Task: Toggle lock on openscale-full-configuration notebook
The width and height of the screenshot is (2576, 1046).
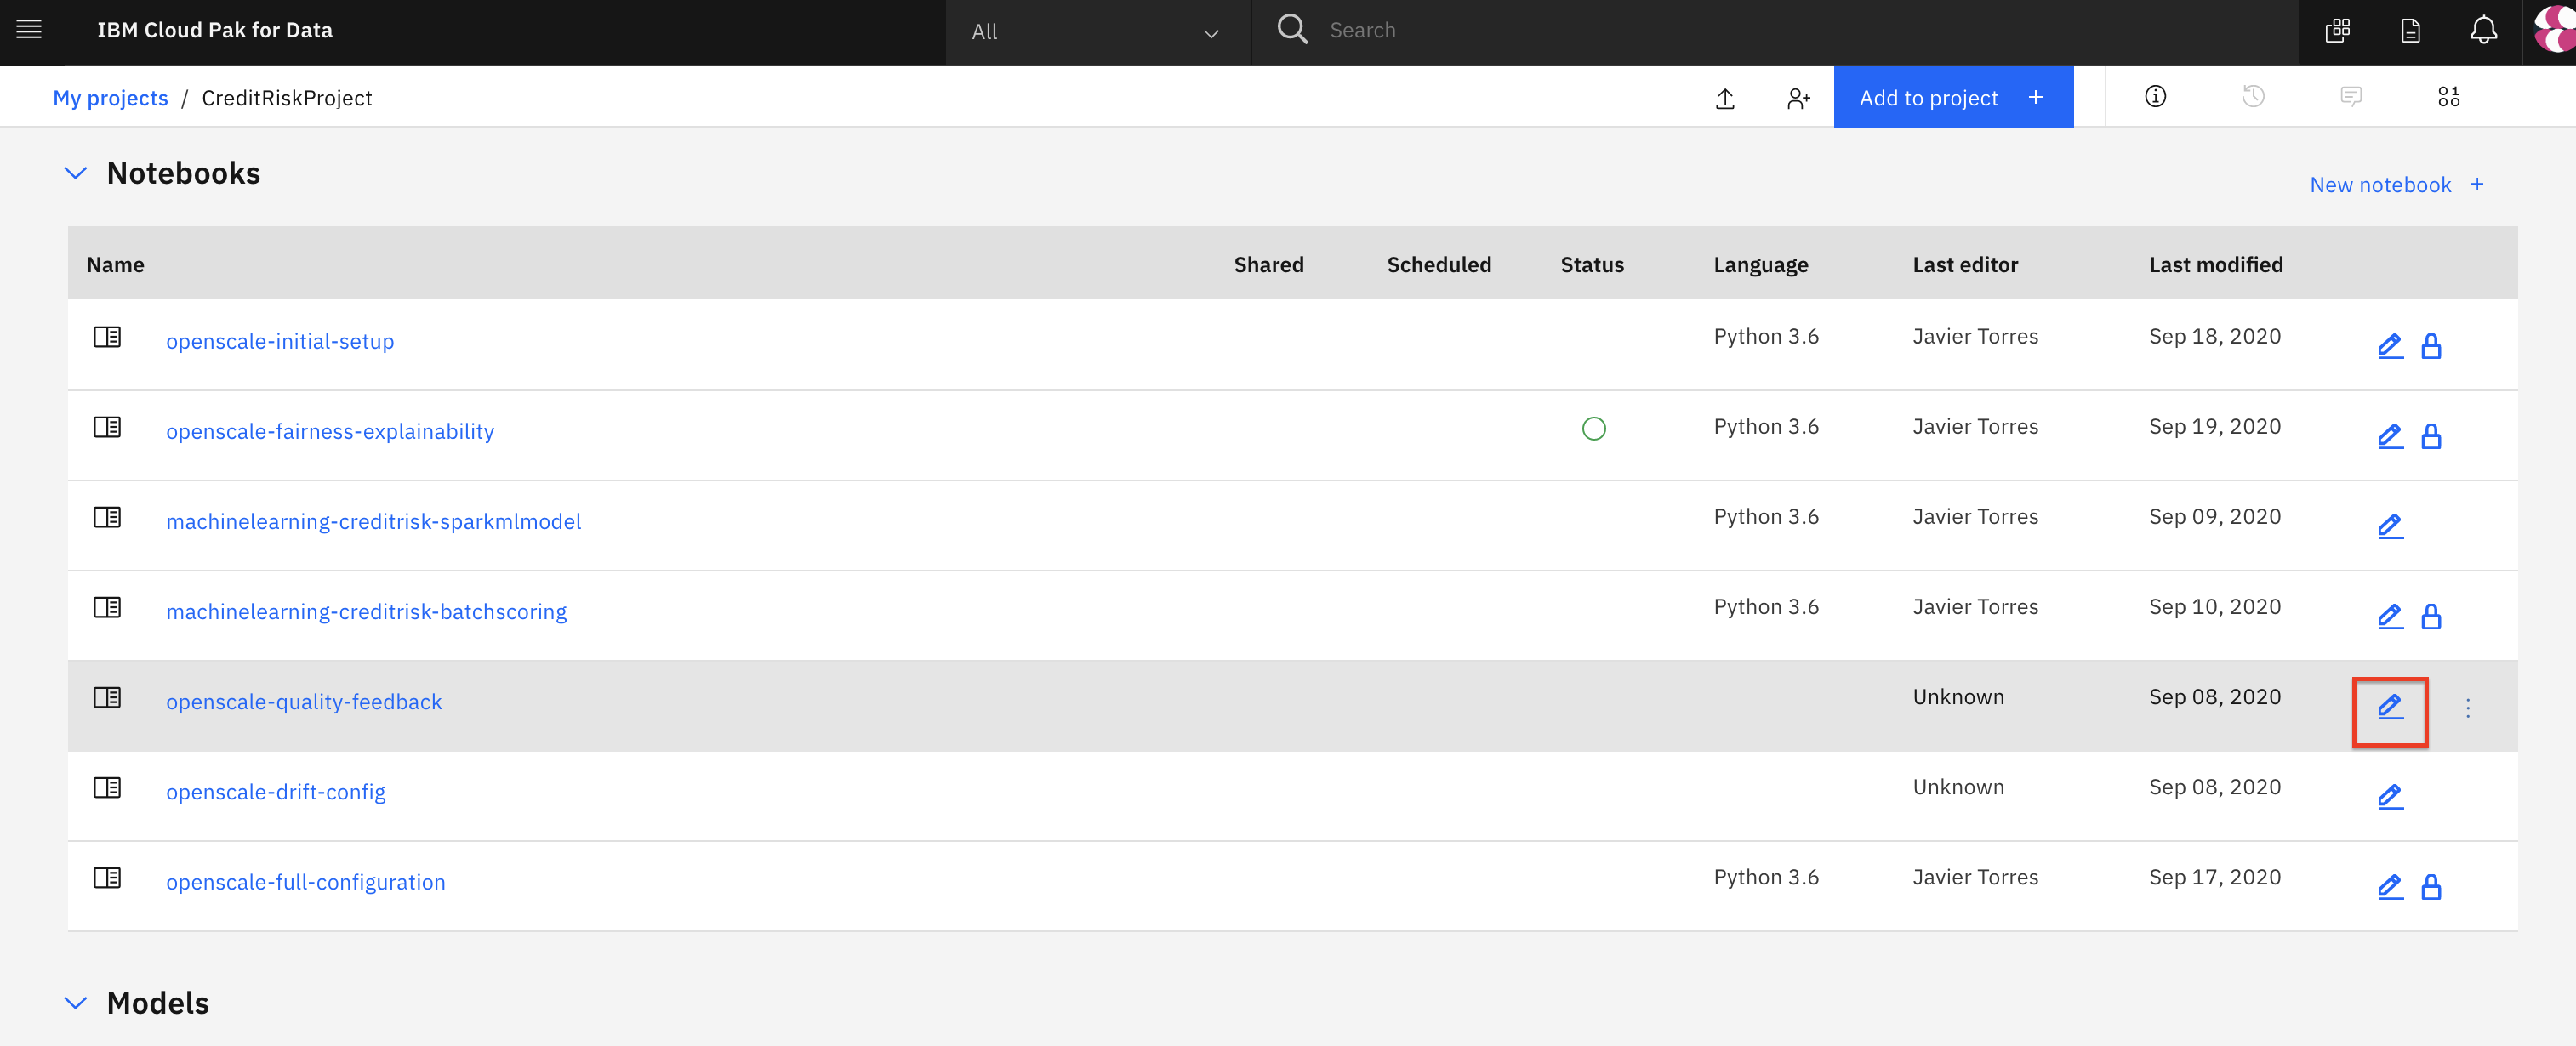Action: [x=2431, y=888]
